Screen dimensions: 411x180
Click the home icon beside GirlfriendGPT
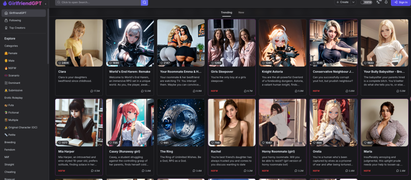tap(6, 13)
